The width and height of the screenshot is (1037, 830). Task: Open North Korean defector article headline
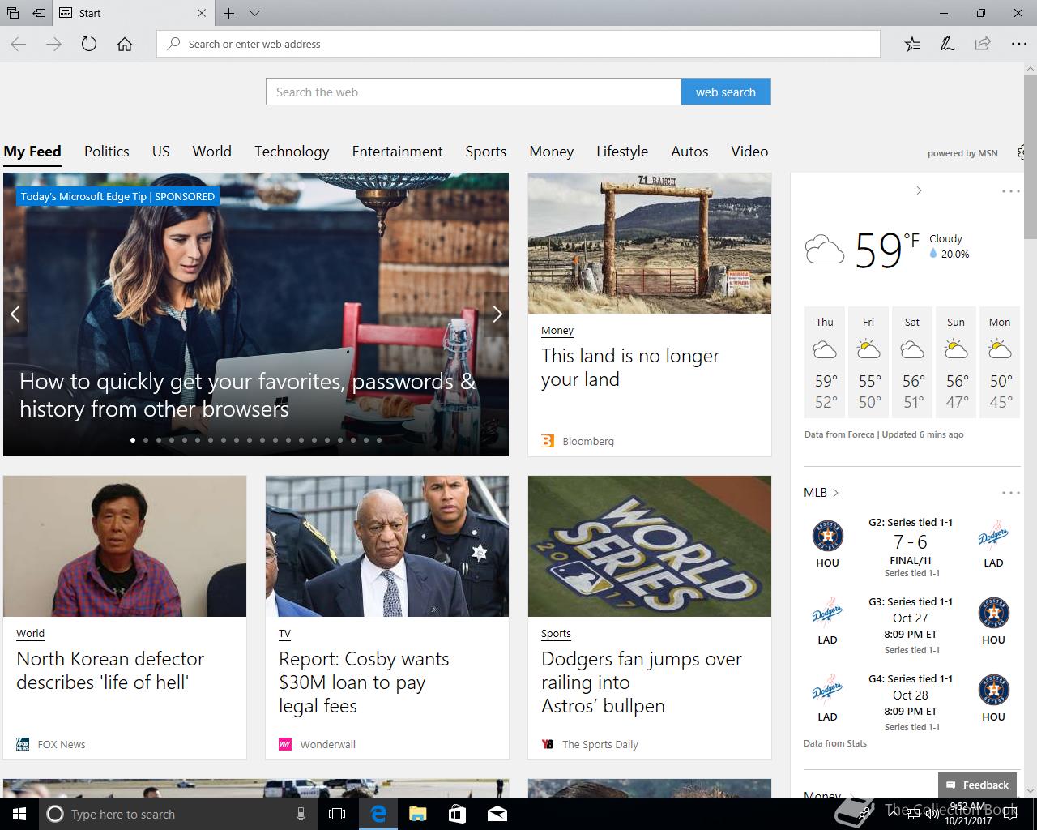click(x=110, y=670)
